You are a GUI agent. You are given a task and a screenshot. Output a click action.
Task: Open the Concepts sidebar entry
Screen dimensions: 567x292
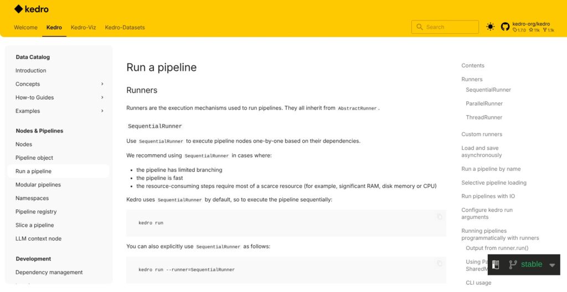click(x=28, y=84)
